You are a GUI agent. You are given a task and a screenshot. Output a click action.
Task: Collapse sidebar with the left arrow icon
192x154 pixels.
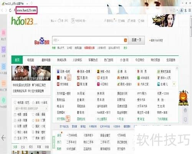pyautogui.click(x=3, y=138)
